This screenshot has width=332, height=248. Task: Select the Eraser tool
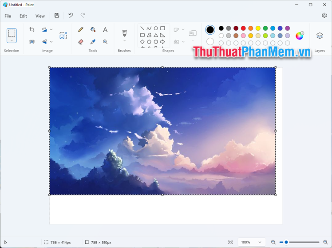(x=81, y=42)
